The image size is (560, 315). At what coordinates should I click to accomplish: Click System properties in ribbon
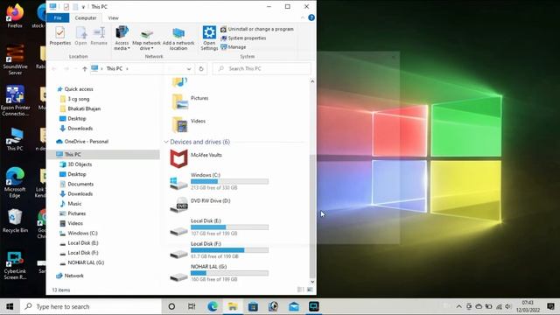tap(243, 38)
